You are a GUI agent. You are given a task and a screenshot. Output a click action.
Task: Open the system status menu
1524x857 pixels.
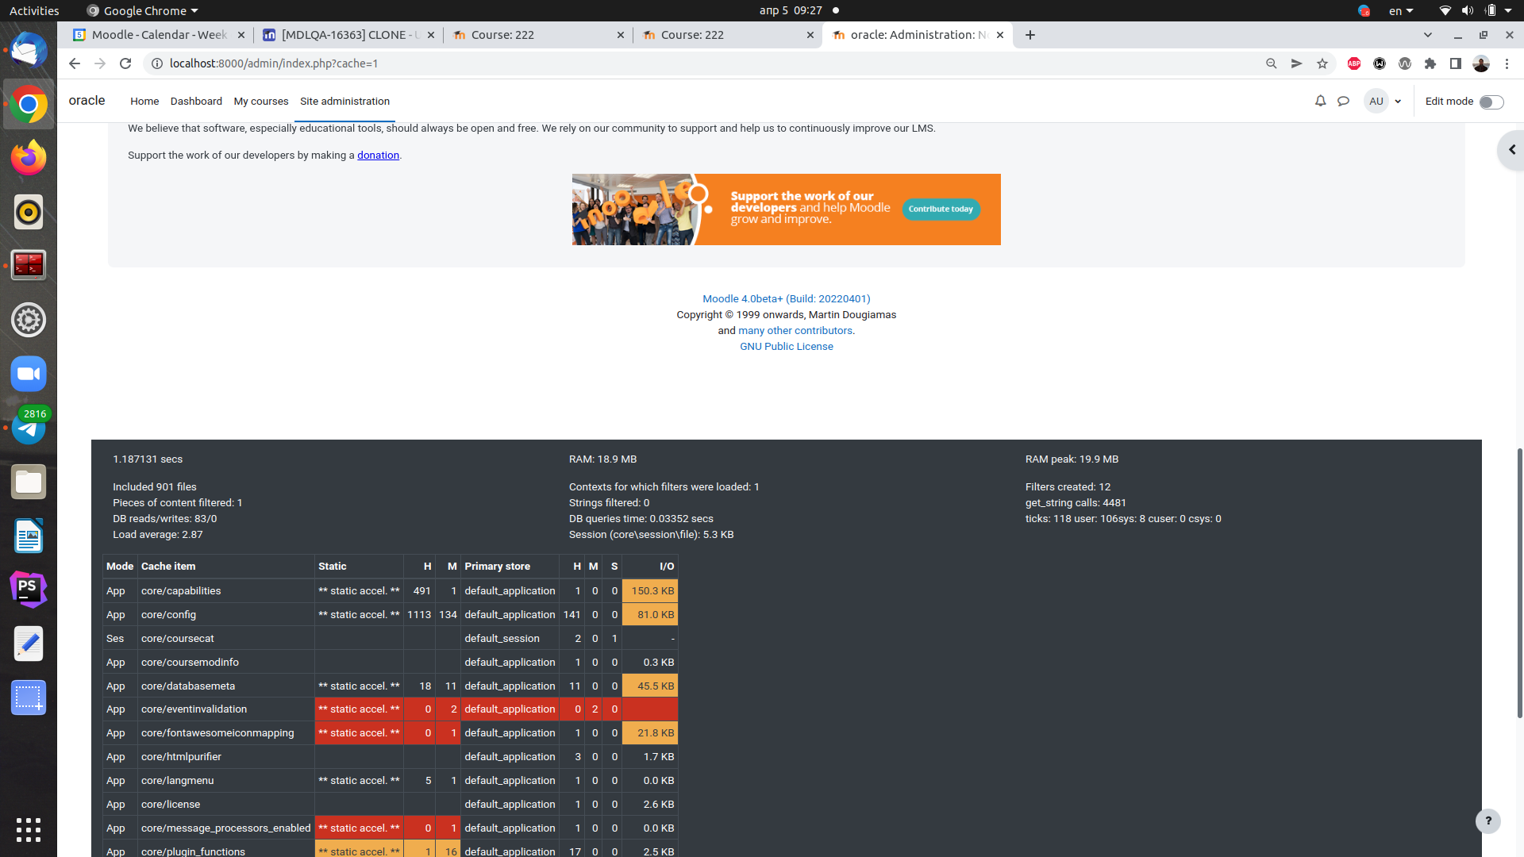click(x=1476, y=11)
